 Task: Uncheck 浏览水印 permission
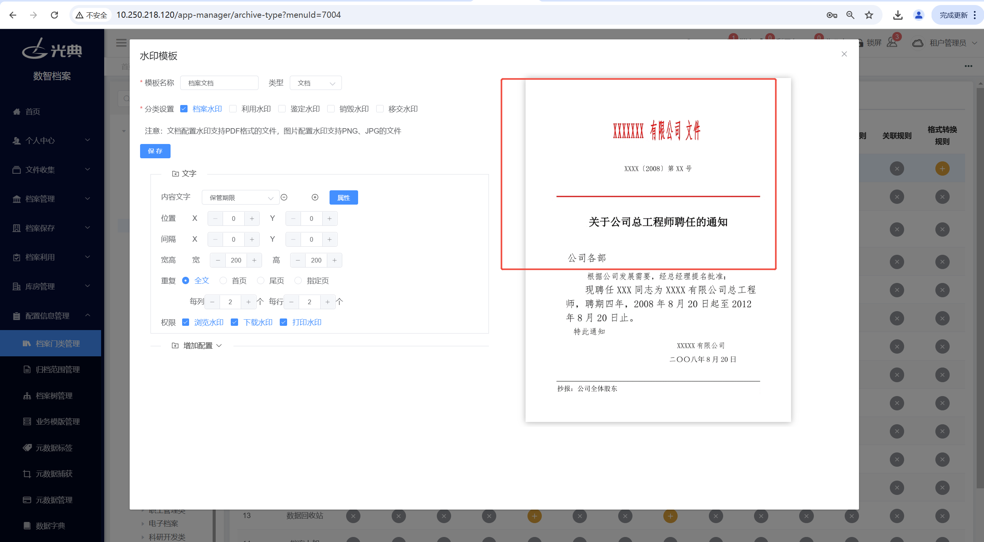pos(186,322)
